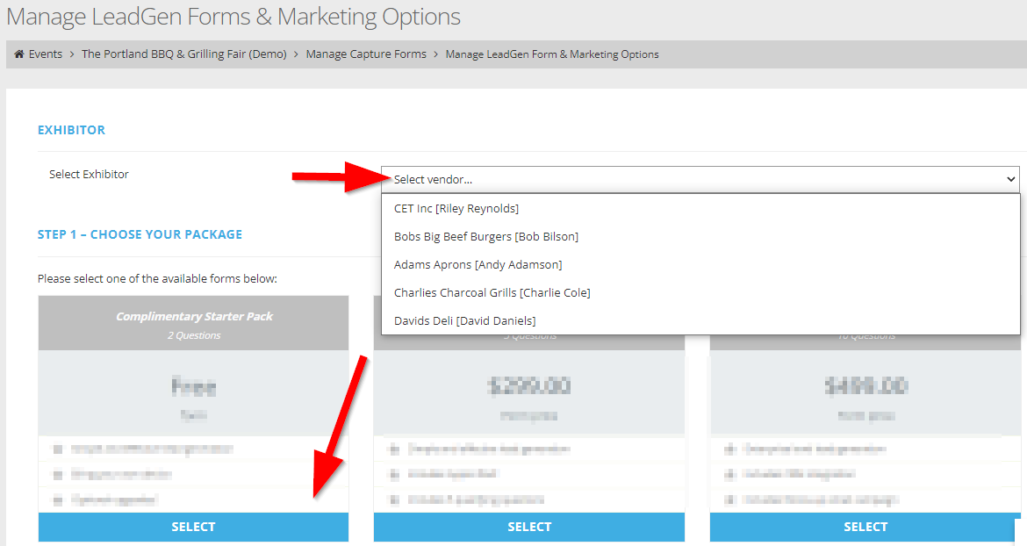Click the '2 Questions' subtitle text

[x=194, y=335]
